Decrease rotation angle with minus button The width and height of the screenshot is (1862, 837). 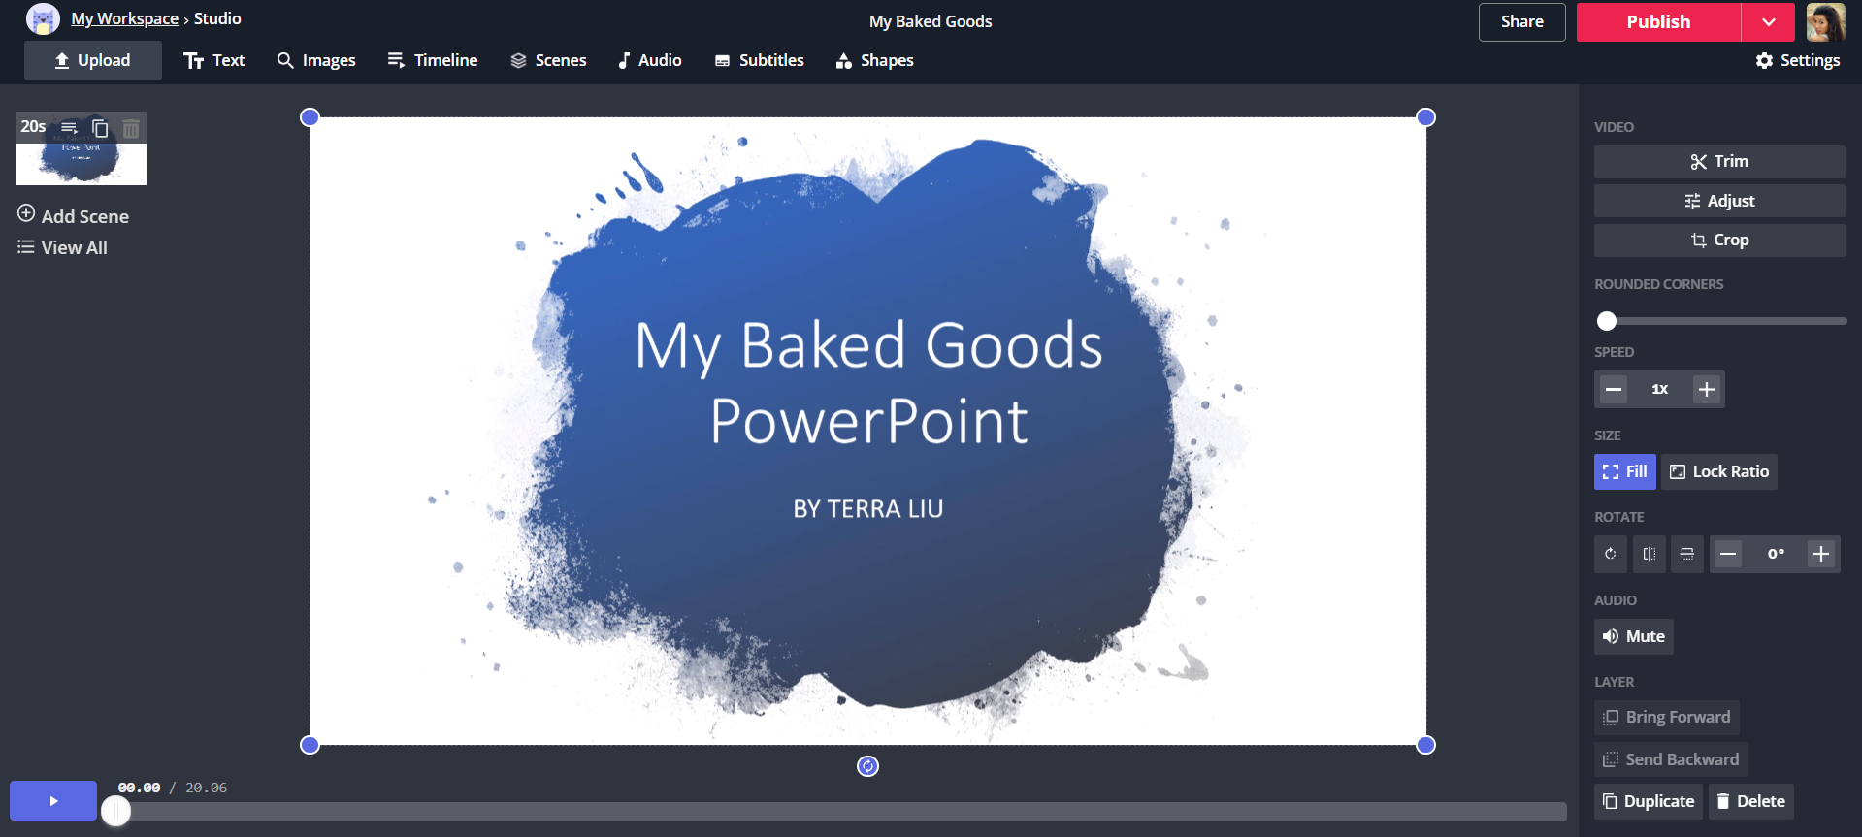(x=1727, y=554)
